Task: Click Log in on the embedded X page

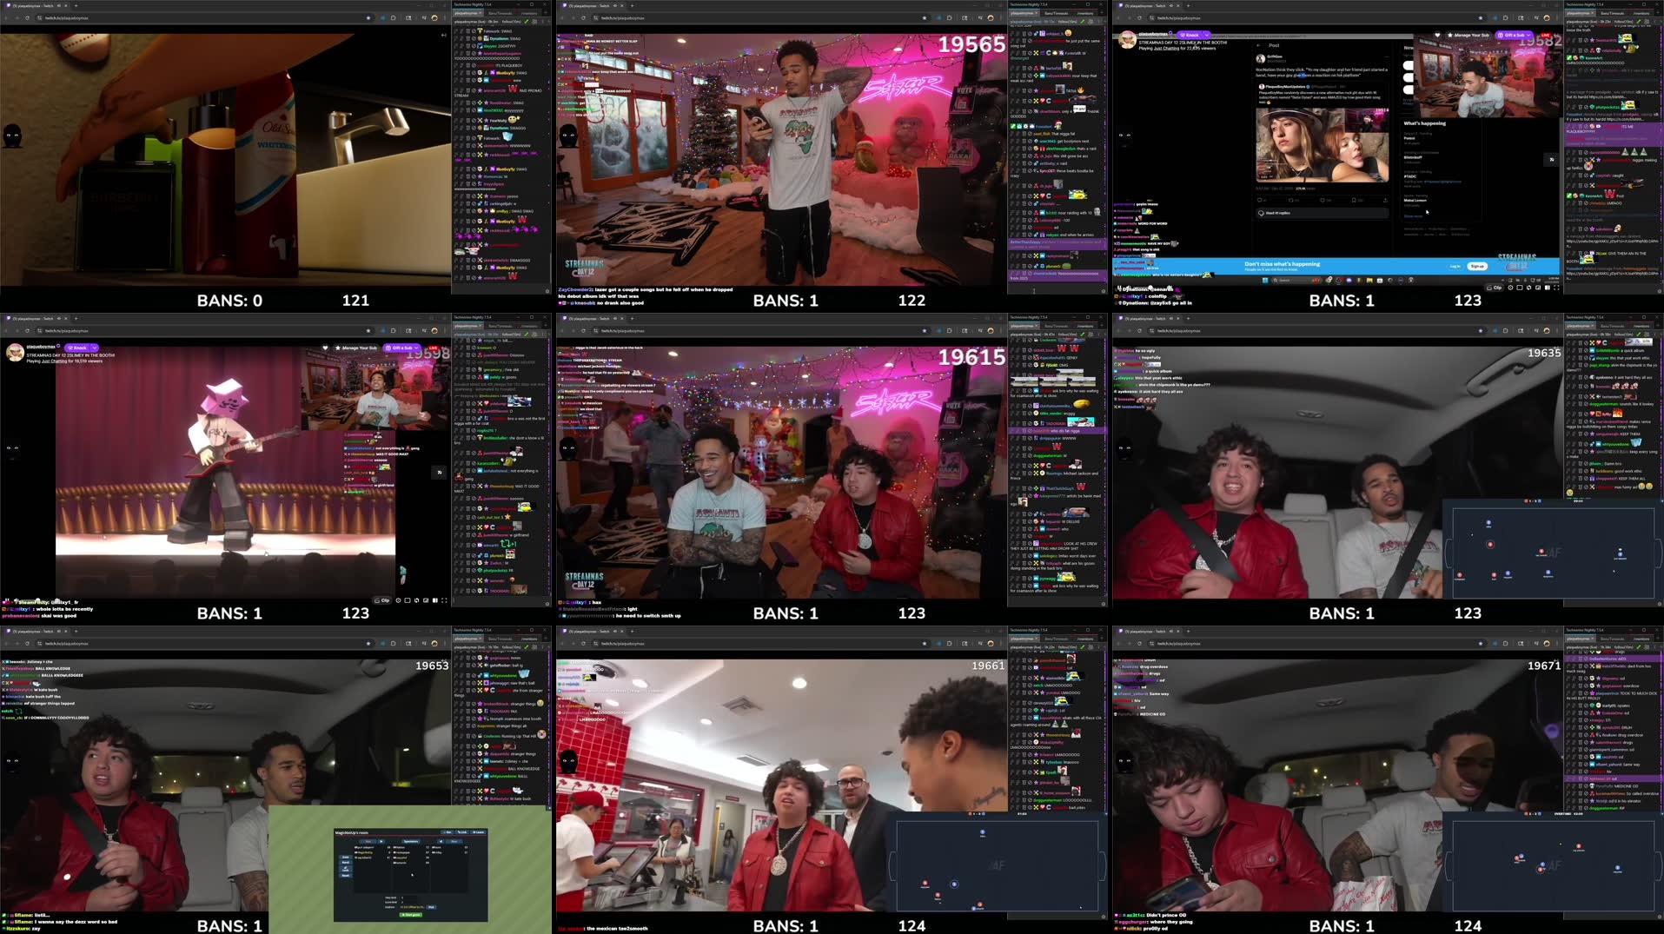Action: click(x=1455, y=266)
